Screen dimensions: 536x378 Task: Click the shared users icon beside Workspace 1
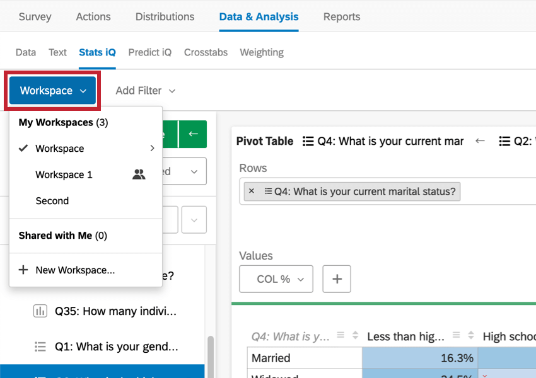pos(139,175)
